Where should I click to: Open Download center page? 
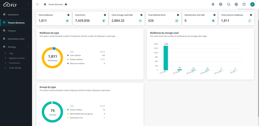coord(16,39)
